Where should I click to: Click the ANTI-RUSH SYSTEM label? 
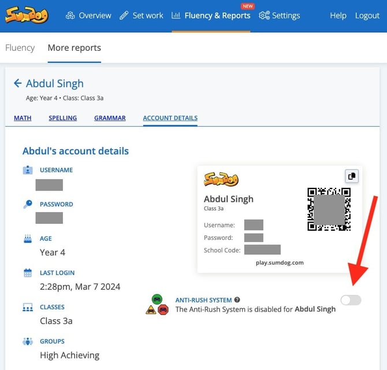tap(203, 300)
